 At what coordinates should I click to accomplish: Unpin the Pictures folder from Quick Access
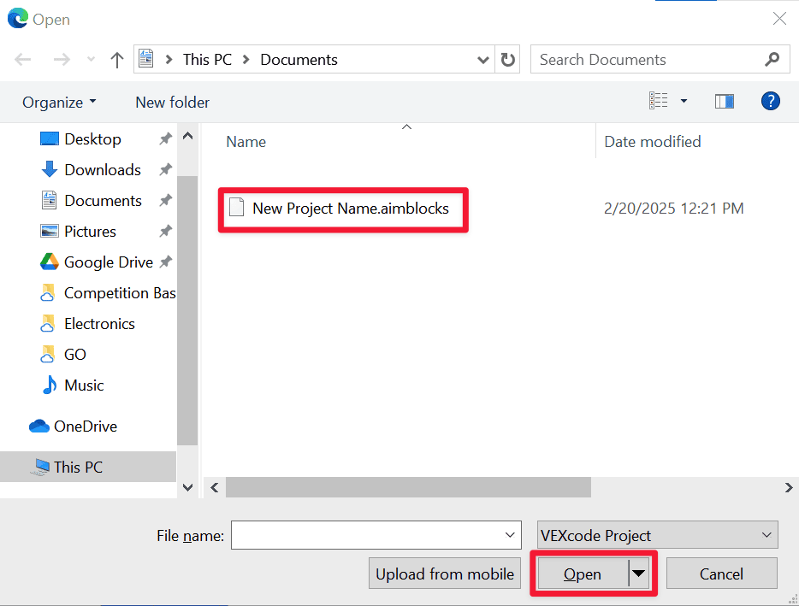164,231
